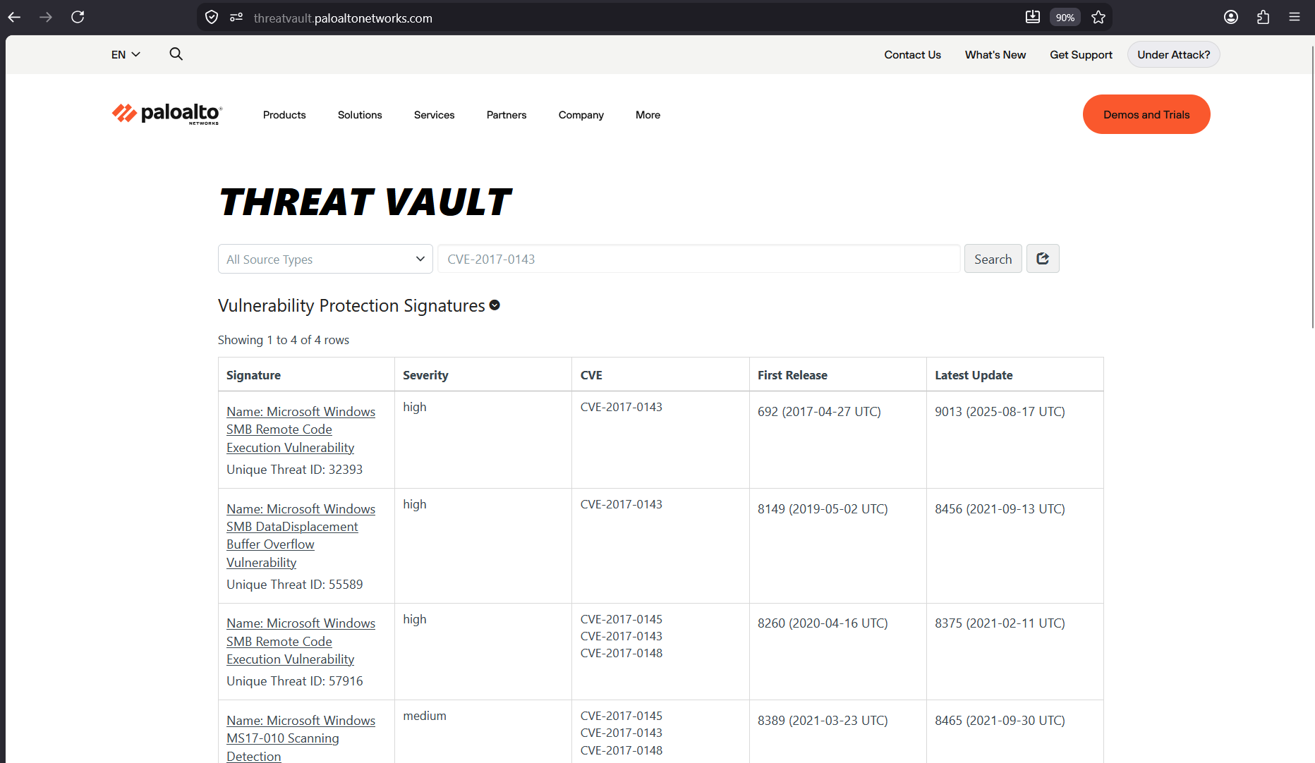Screen dimensions: 1315x763
Task: Go back to the previous page
Action: pos(15,18)
